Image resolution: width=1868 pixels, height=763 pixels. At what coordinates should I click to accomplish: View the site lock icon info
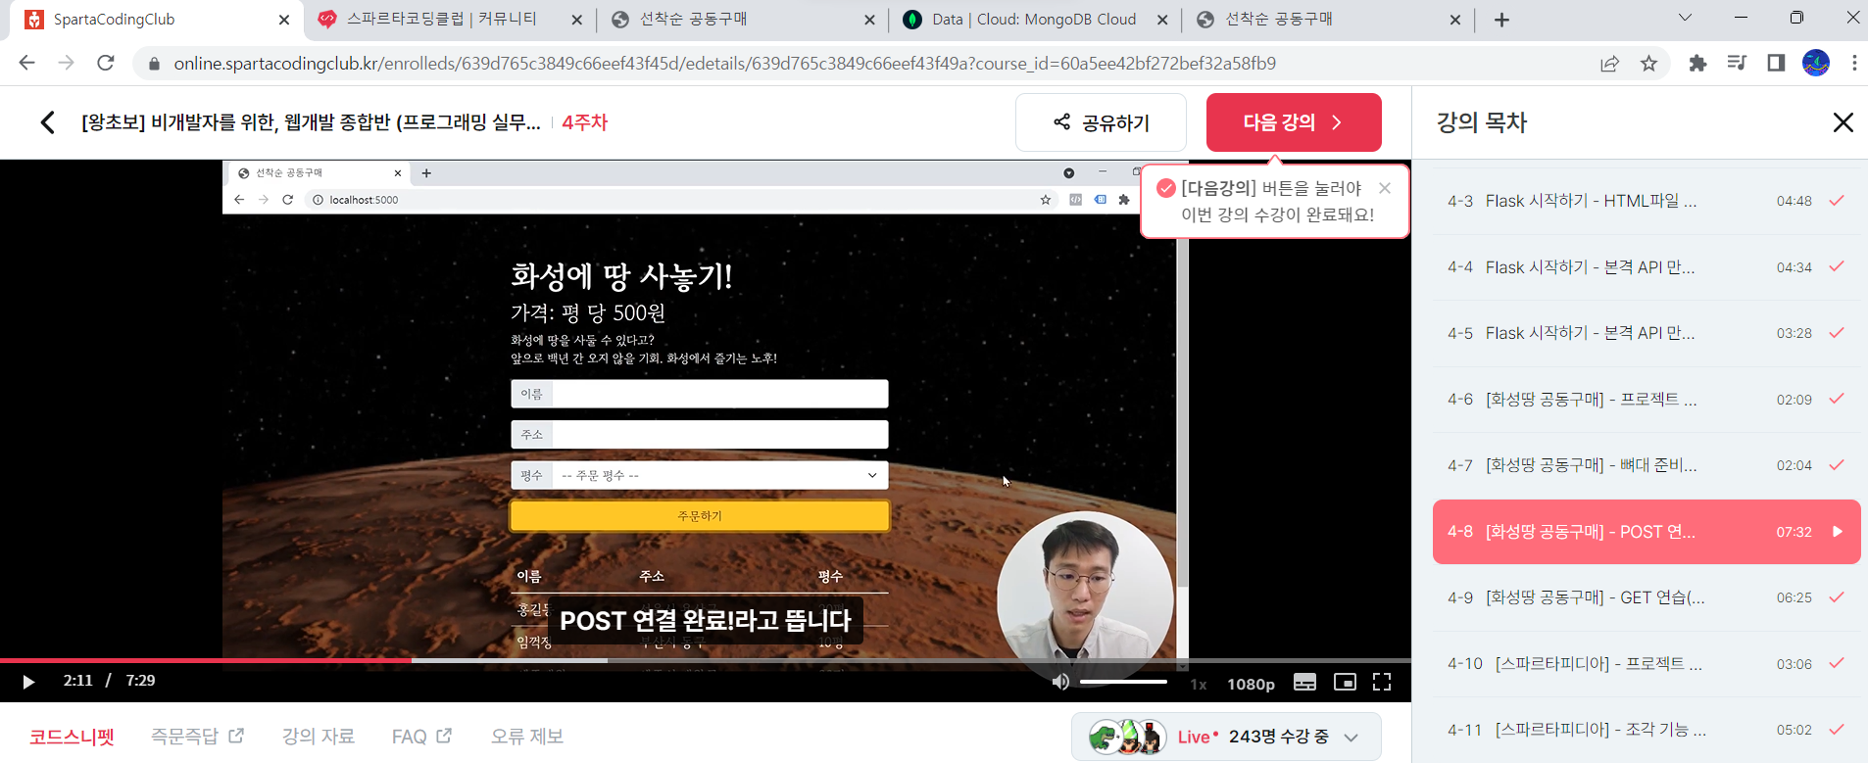point(154,64)
